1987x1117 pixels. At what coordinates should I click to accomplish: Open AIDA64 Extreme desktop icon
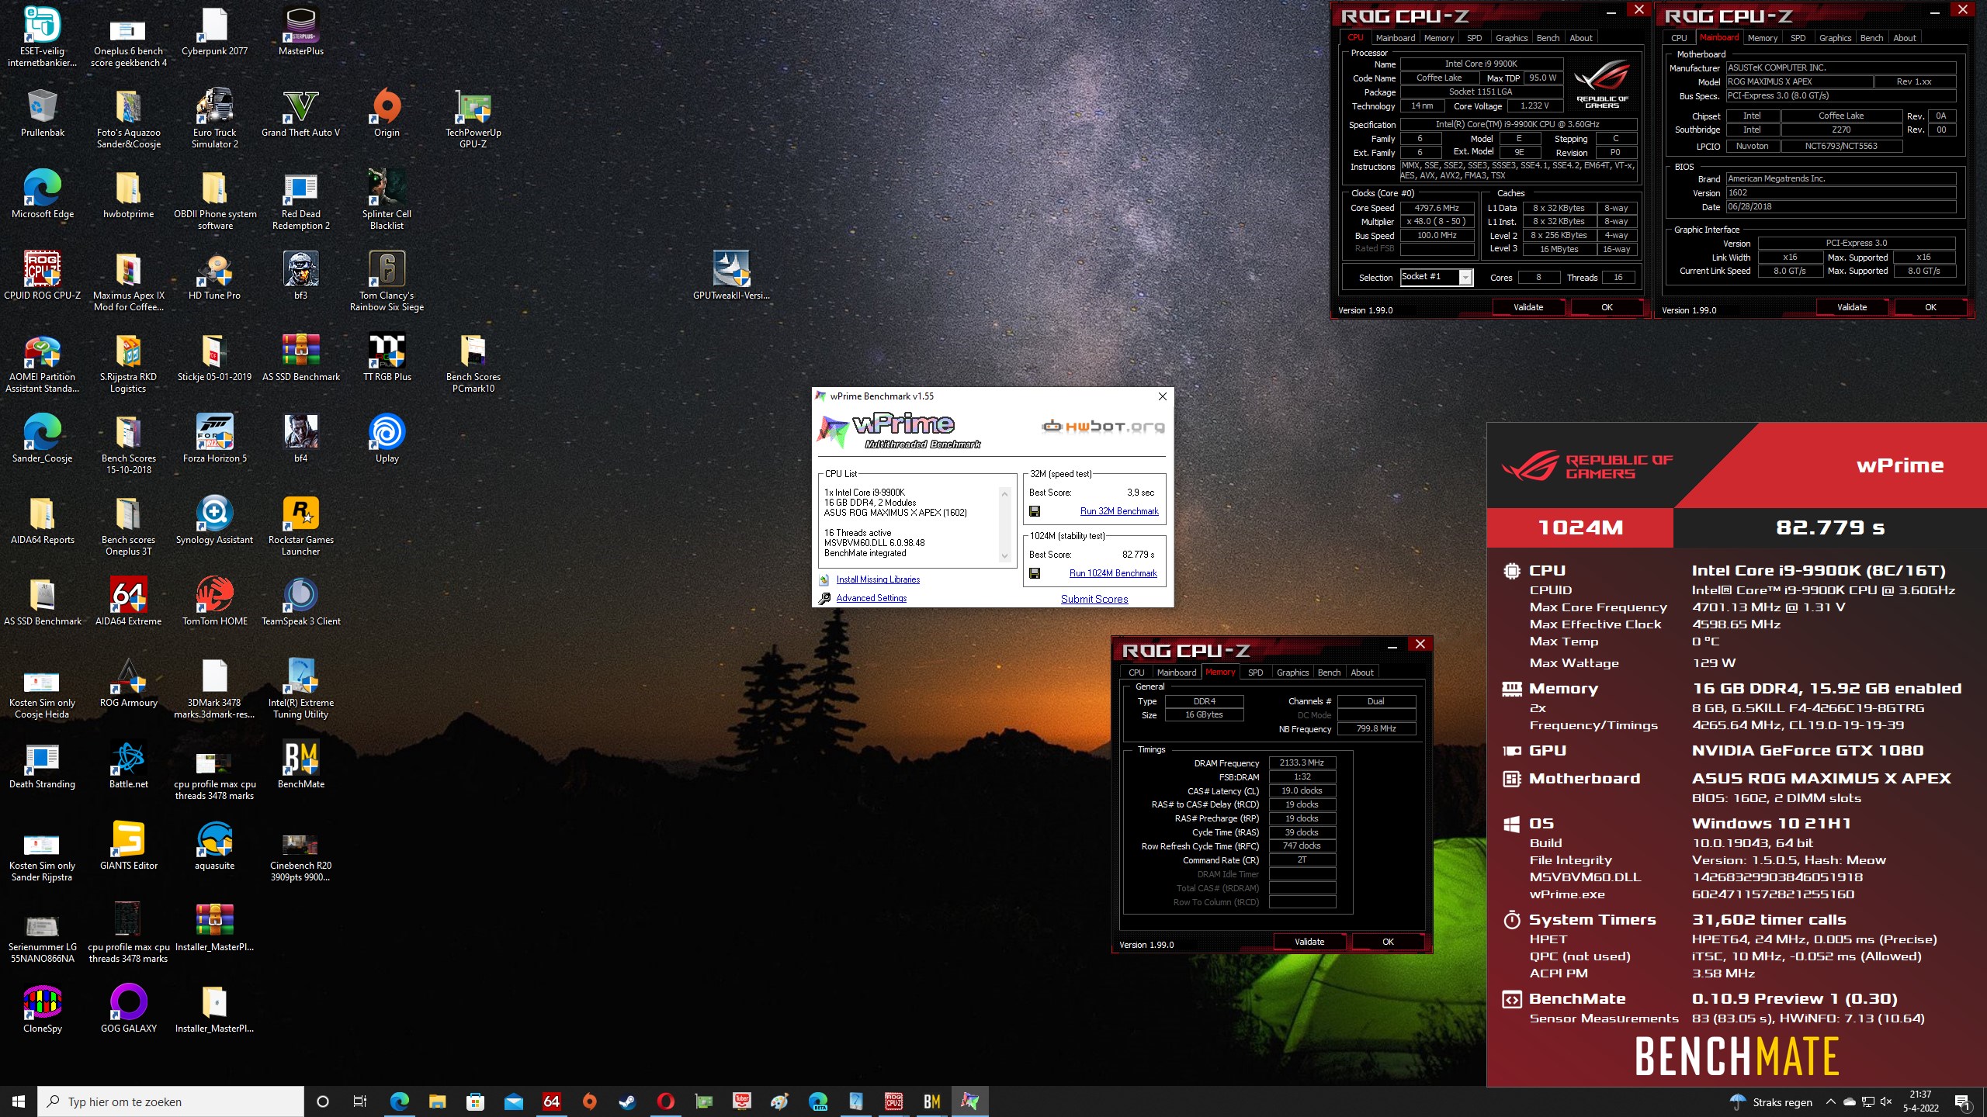point(128,602)
